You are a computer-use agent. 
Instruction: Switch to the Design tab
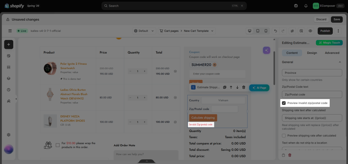point(312,53)
